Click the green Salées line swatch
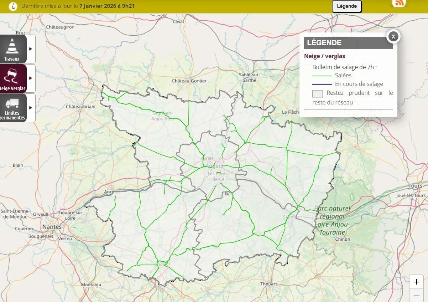Image resolution: width=428 pixels, height=302 pixels. click(322, 76)
